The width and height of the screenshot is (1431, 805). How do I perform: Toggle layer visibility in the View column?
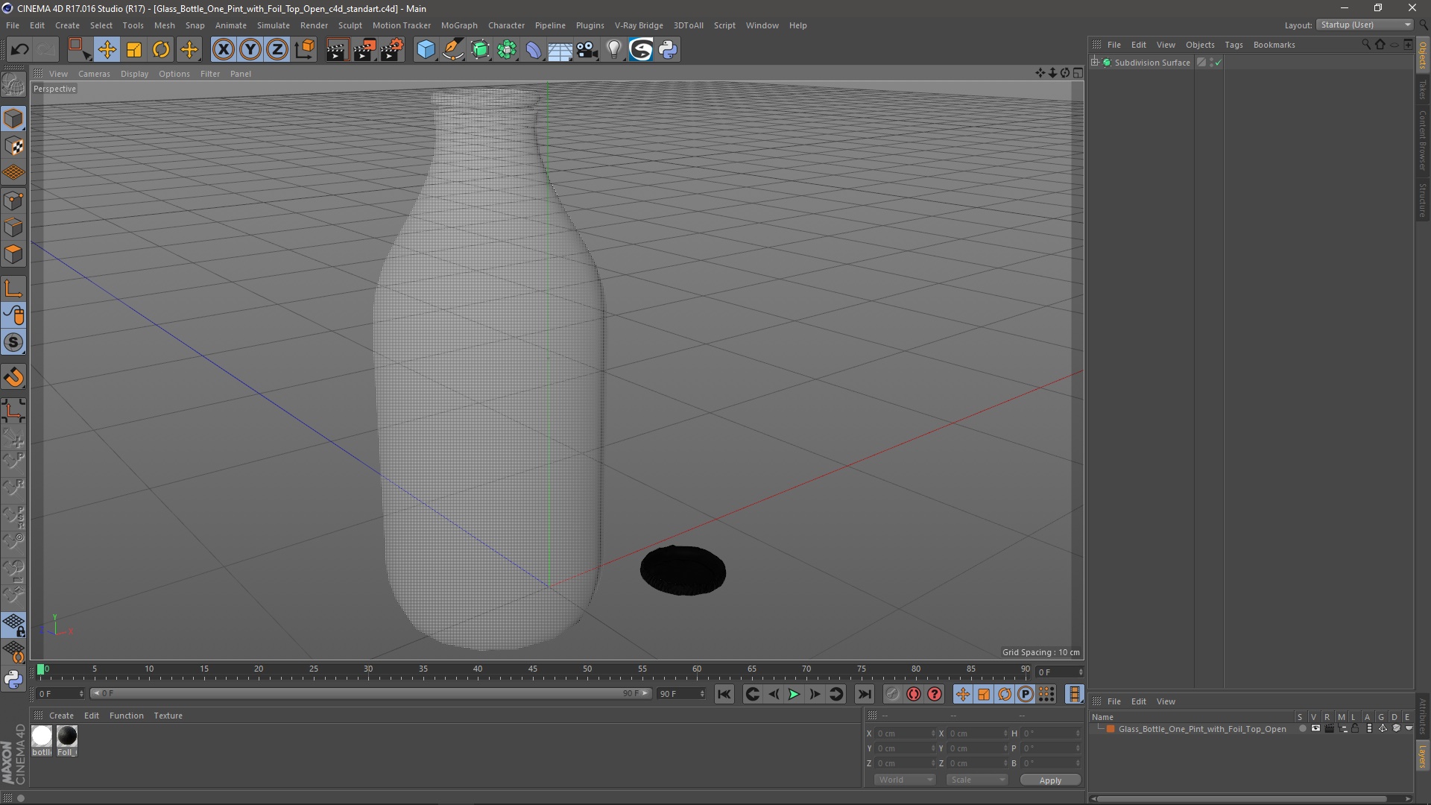(x=1315, y=729)
